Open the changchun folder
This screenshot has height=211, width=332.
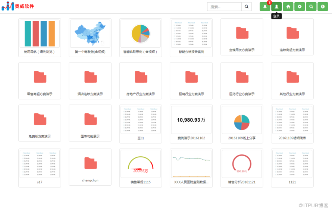tap(90, 167)
